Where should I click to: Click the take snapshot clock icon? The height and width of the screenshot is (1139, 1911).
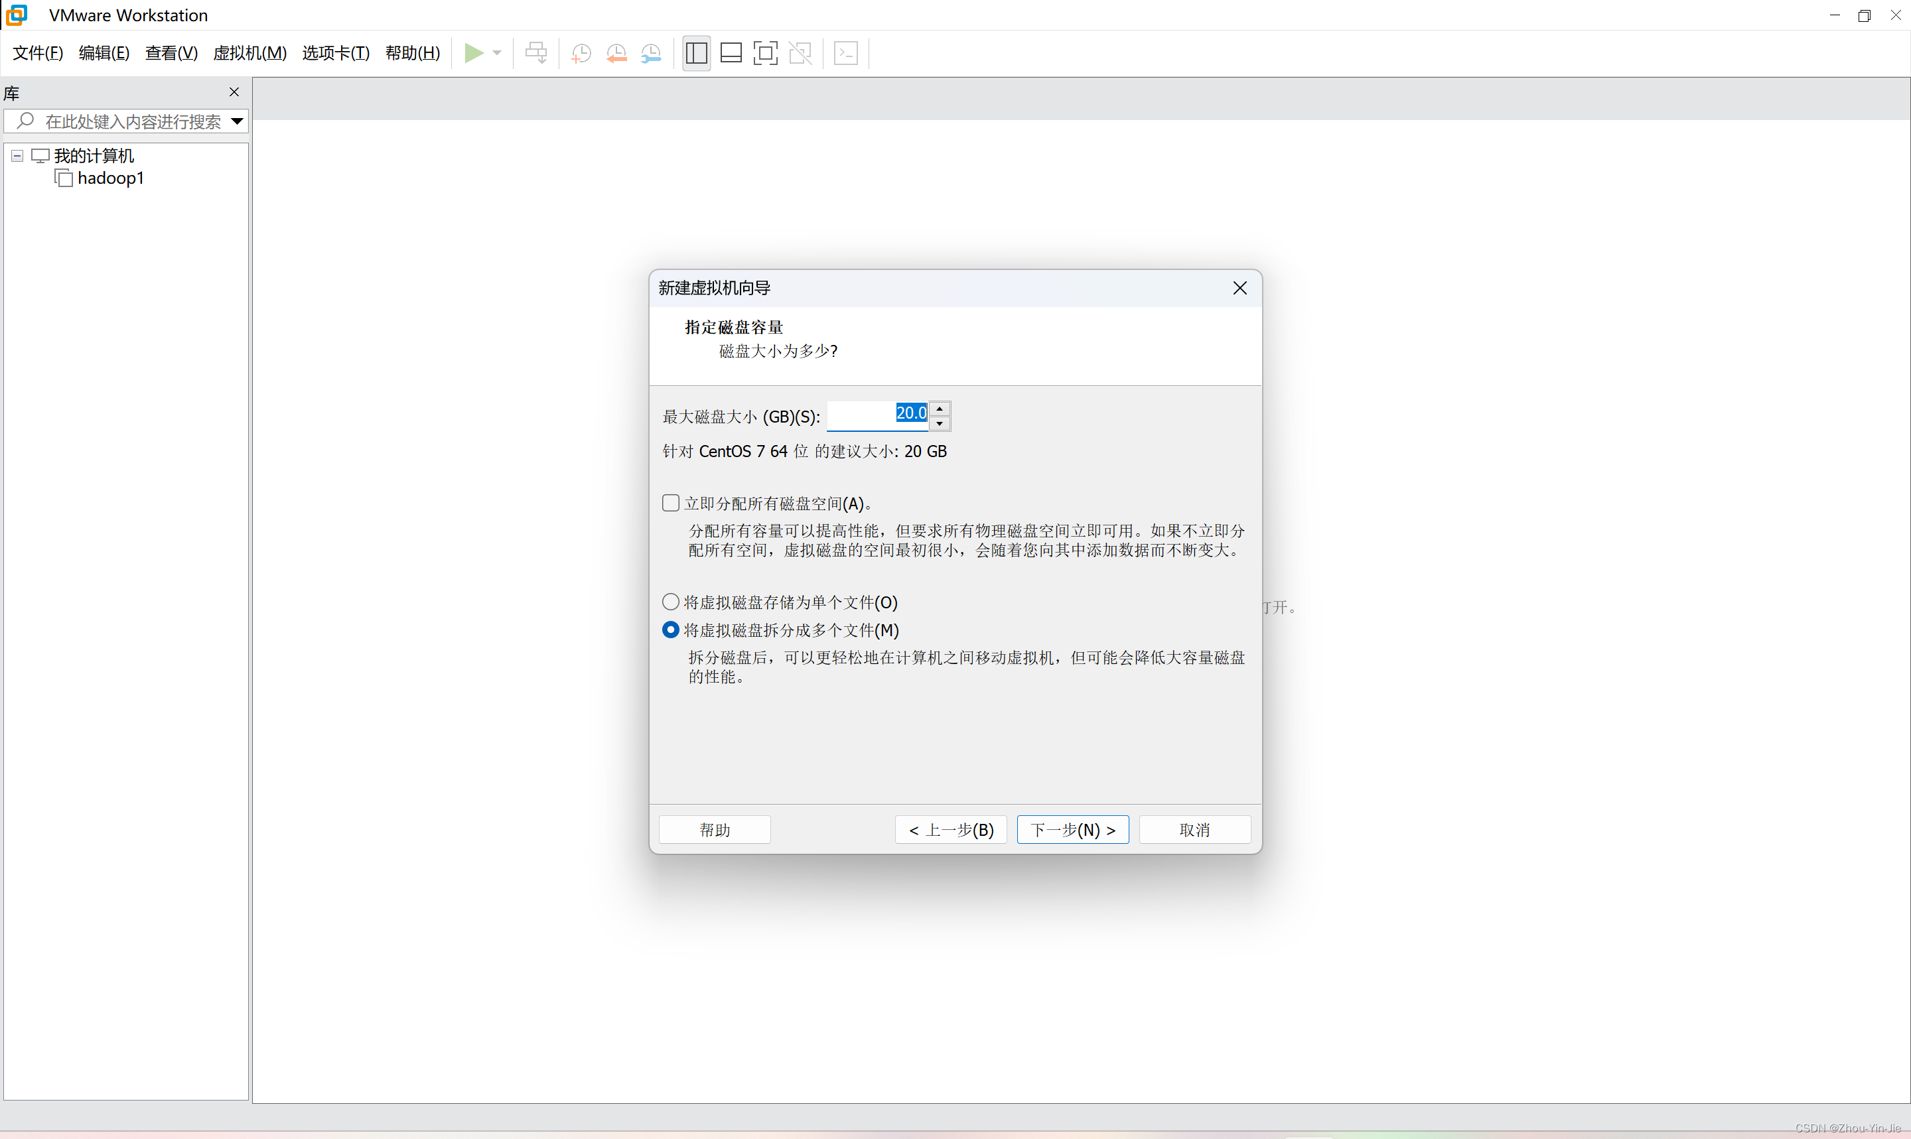coord(581,53)
